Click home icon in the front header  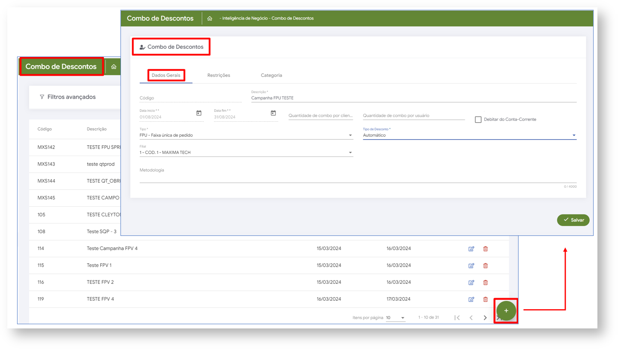pos(210,19)
